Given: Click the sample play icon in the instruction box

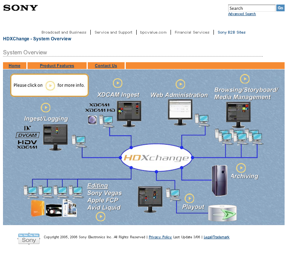Looking at the screenshot, I should click(x=50, y=86).
